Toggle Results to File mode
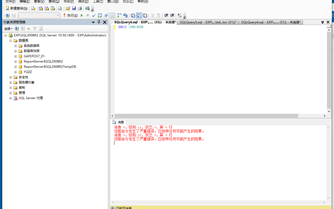Image resolution: width=334 pixels, height=209 pixels. point(145,15)
